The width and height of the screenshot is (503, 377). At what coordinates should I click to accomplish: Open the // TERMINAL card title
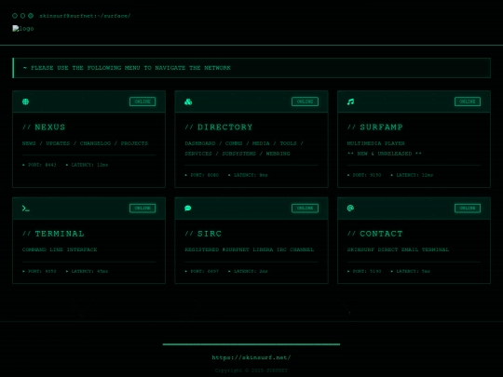pyautogui.click(x=53, y=234)
